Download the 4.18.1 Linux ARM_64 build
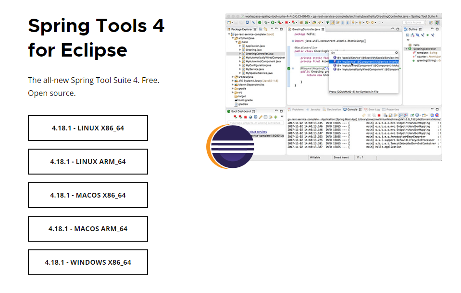This screenshot has height=293, width=461. point(88,162)
